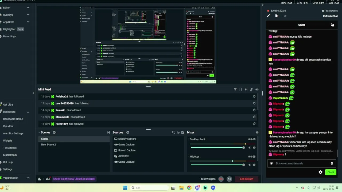The height and width of the screenshot is (192, 342).
Task: Collapse the chat panel with top arrow
Action: coord(263,5)
